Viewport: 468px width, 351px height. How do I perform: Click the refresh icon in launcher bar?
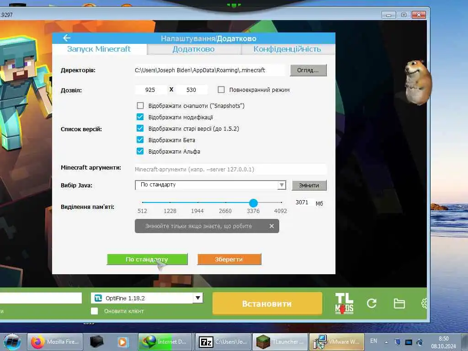click(372, 303)
